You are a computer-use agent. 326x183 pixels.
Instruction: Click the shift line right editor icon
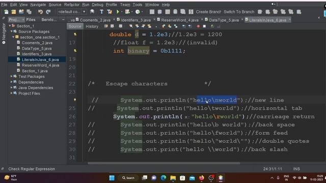coord(190,26)
